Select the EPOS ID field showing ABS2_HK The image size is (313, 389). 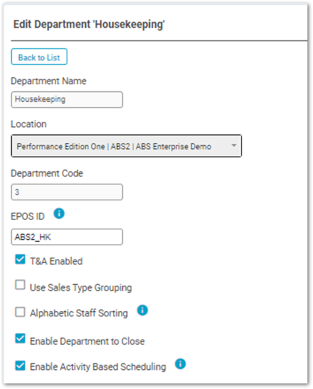pyautogui.click(x=67, y=237)
